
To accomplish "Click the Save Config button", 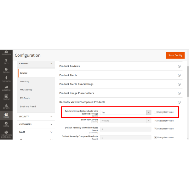I will tap(175, 55).
